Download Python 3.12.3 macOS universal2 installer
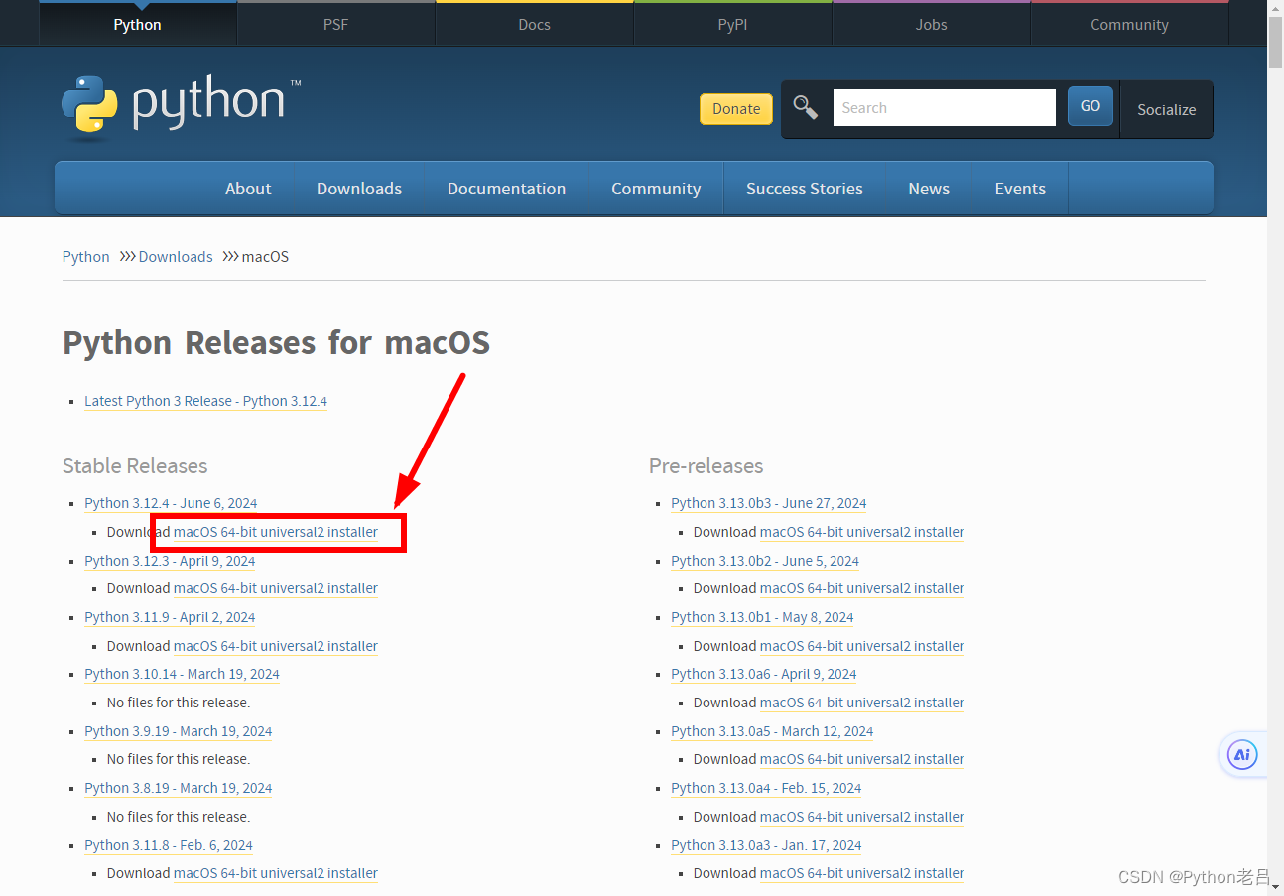Image resolution: width=1284 pixels, height=896 pixels. (276, 588)
